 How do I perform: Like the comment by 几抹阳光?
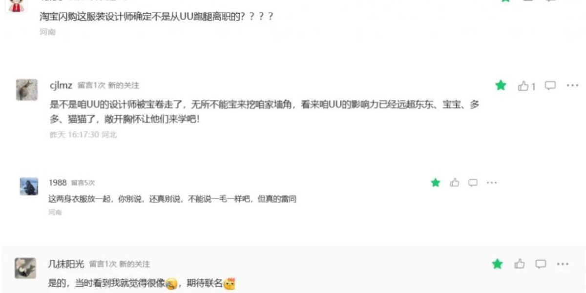pyautogui.click(x=520, y=264)
